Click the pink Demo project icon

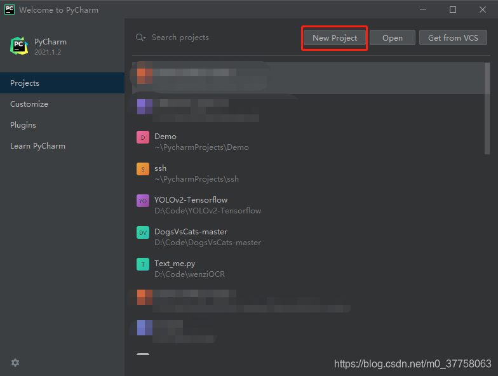(143, 137)
